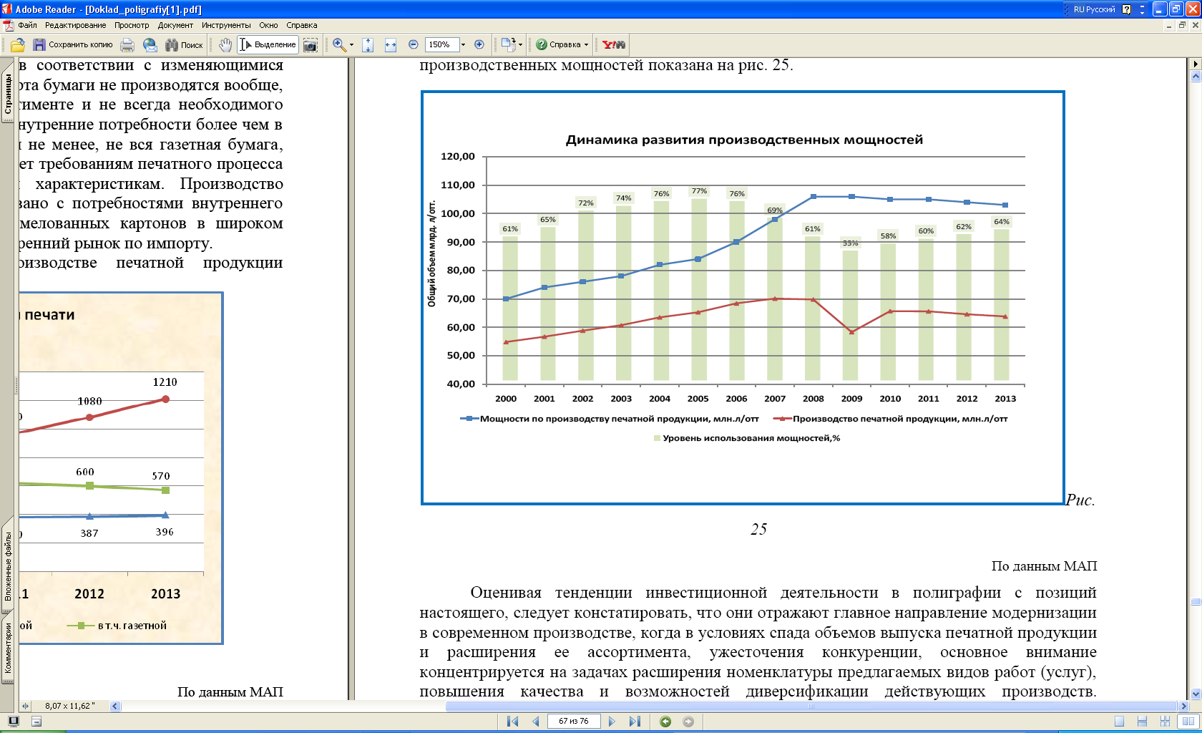Click the hide toolbars icon in status bar
The height and width of the screenshot is (733, 1202).
(x=36, y=722)
